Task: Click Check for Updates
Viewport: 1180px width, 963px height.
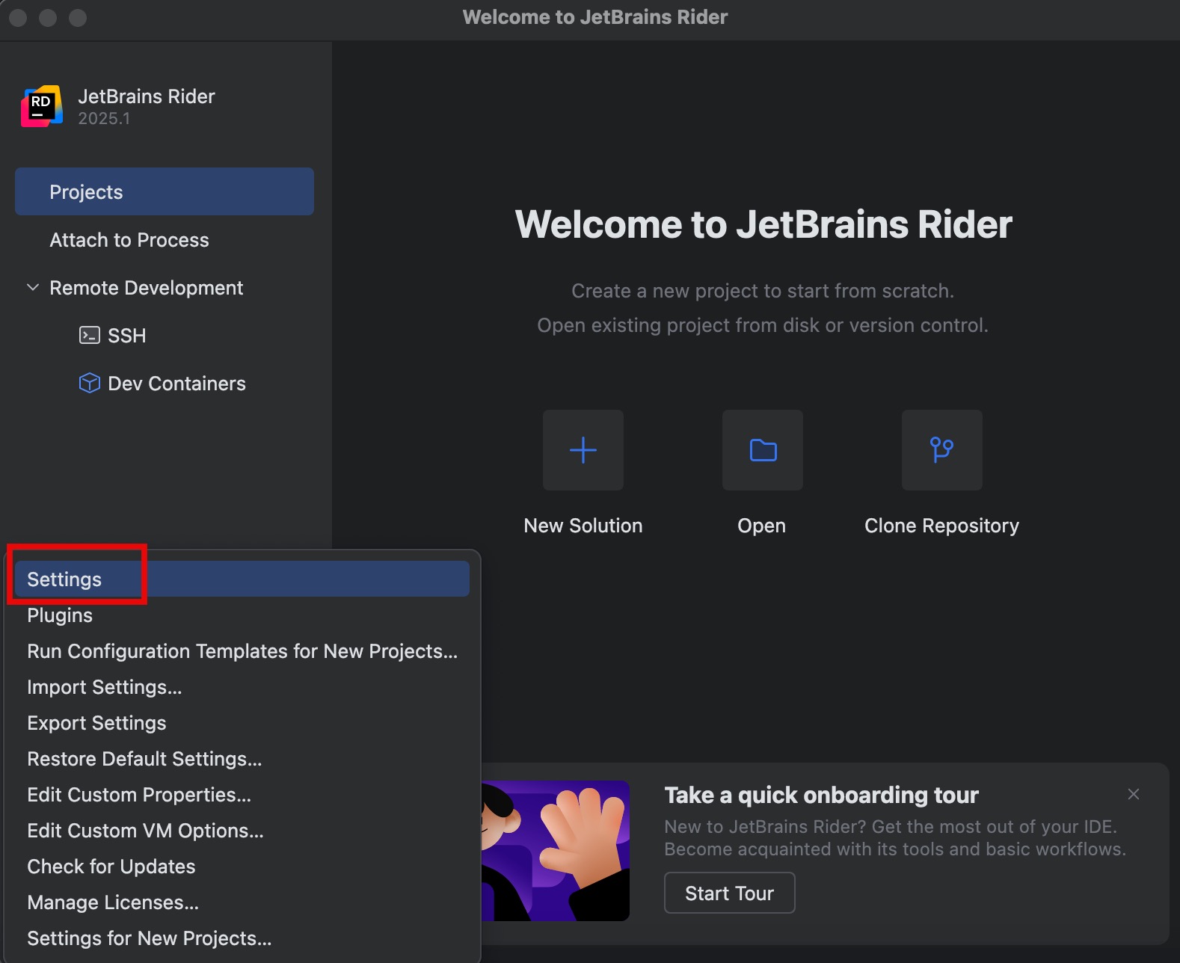Action: click(111, 867)
